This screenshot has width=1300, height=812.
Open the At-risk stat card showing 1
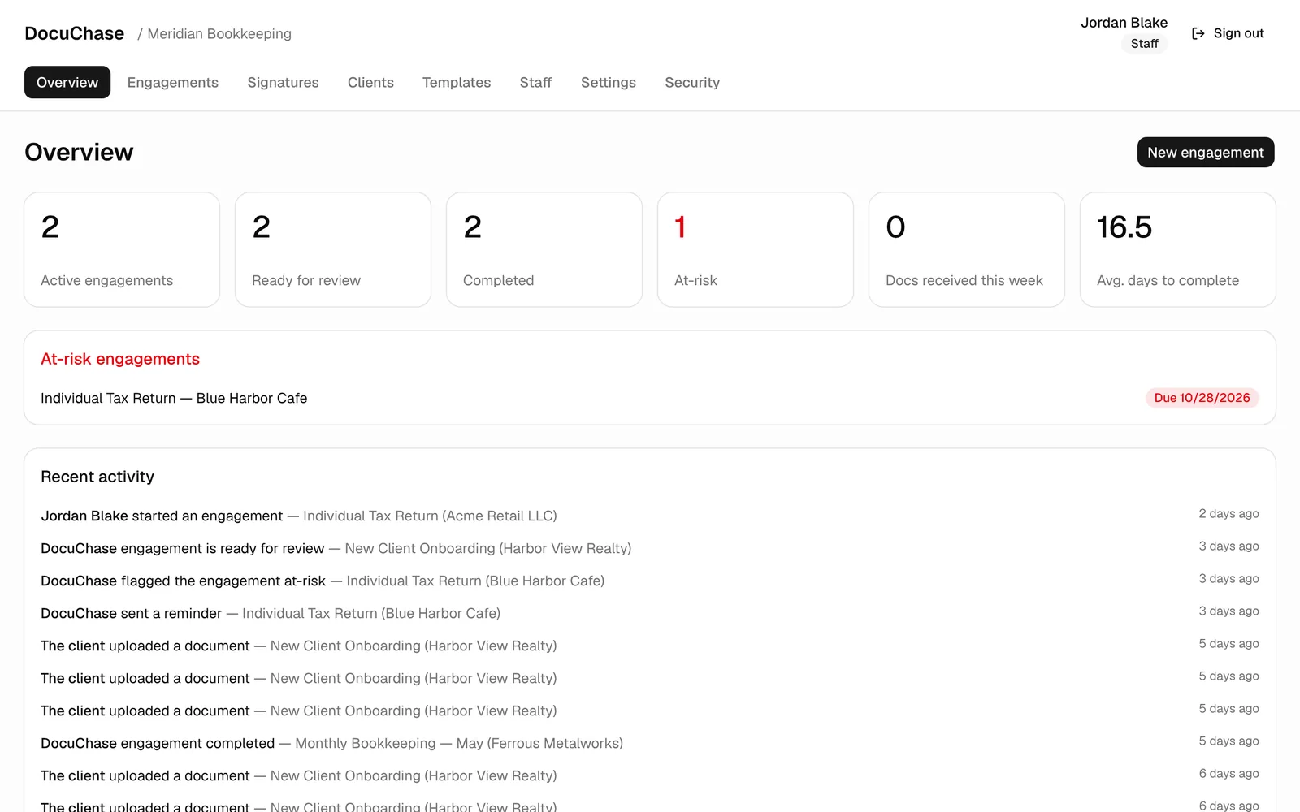point(756,249)
